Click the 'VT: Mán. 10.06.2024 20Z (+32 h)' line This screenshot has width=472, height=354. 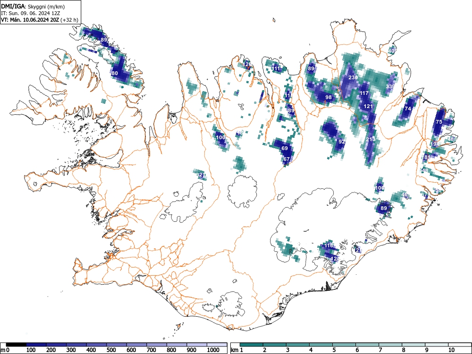pyautogui.click(x=40, y=20)
